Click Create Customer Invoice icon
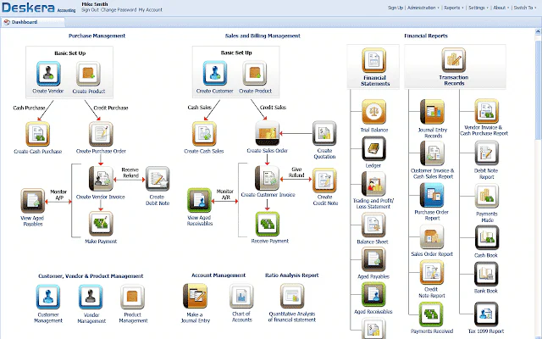The image size is (542, 339). 268,178
